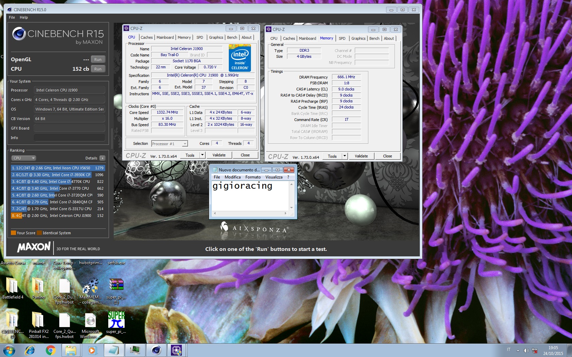Image resolution: width=572 pixels, height=357 pixels.
Task: Click the volume speaker icon in system tray
Action: point(526,351)
